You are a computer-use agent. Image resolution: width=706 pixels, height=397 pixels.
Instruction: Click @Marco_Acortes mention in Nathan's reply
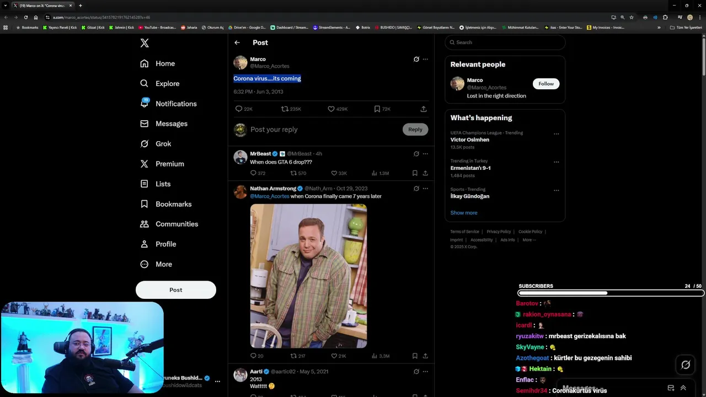[x=270, y=196]
